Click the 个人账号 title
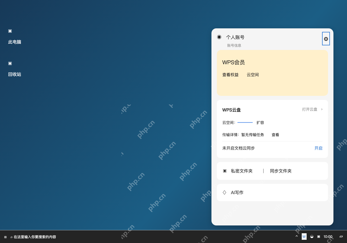 235,37
